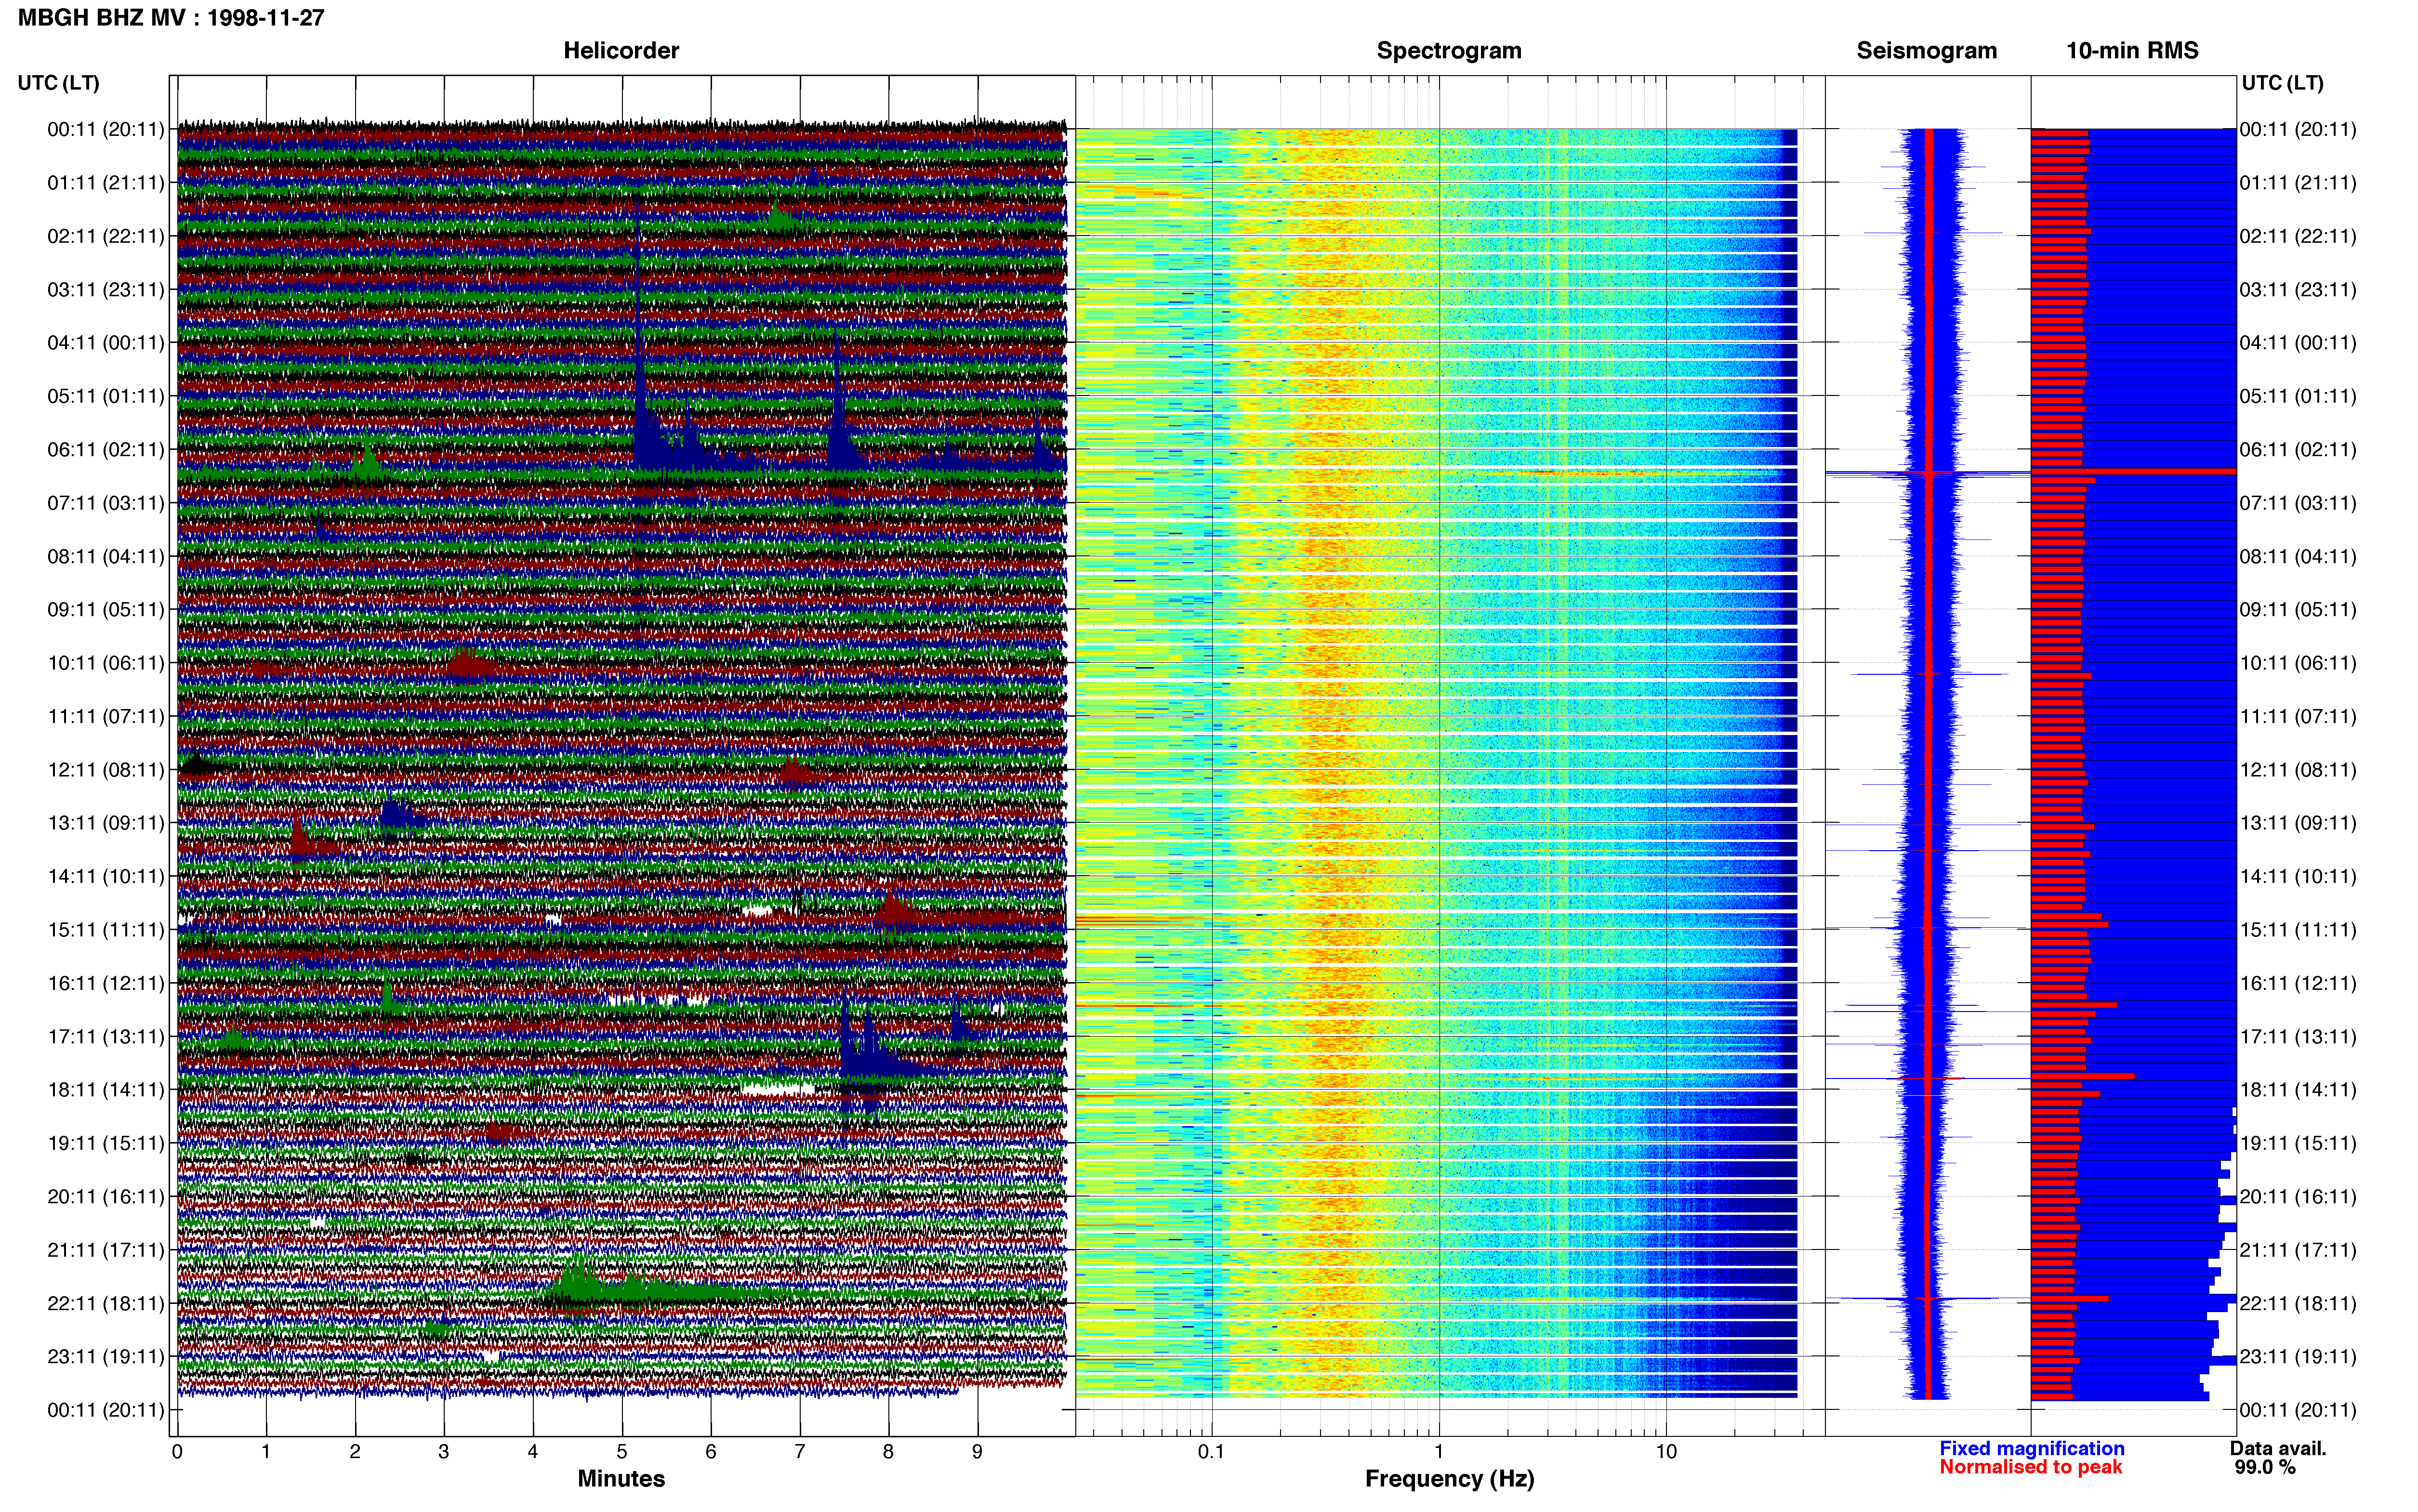The image size is (2418, 1512).
Task: Click the left time label '02:11 (22:11)'
Action: pos(106,236)
